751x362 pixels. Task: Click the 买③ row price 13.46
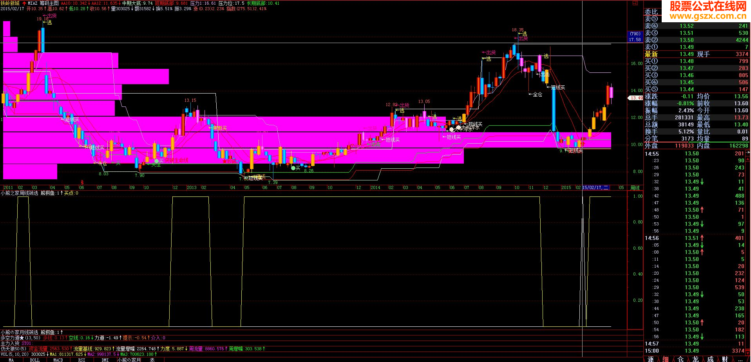point(687,75)
